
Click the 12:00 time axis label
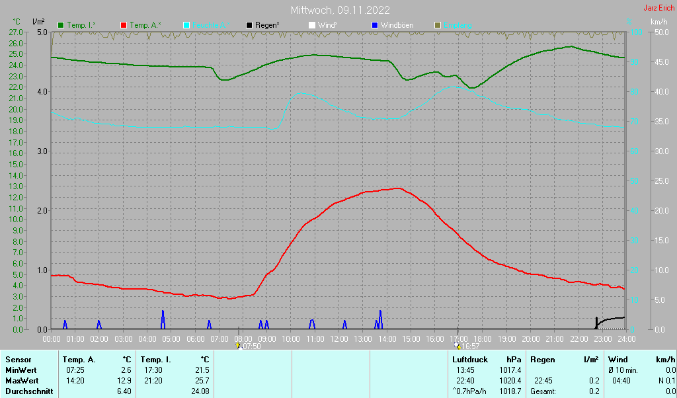(x=338, y=338)
